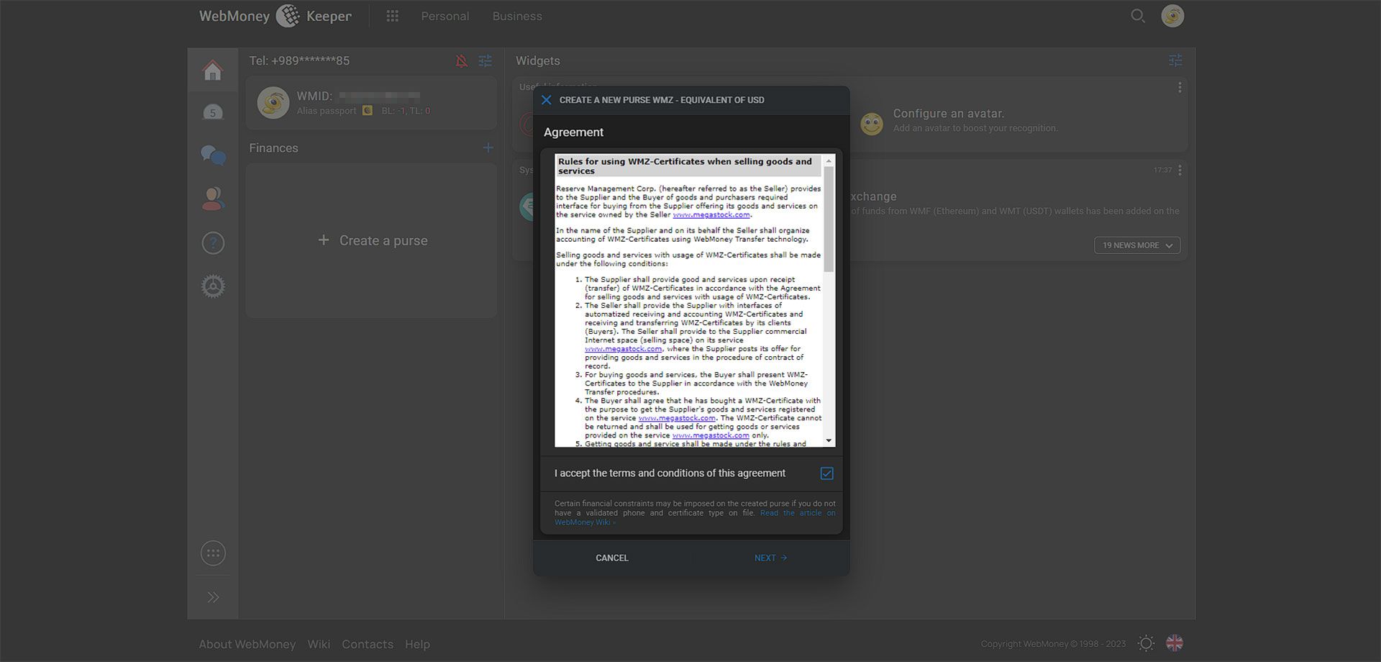Click the WebMoney Keeper logo

275,16
